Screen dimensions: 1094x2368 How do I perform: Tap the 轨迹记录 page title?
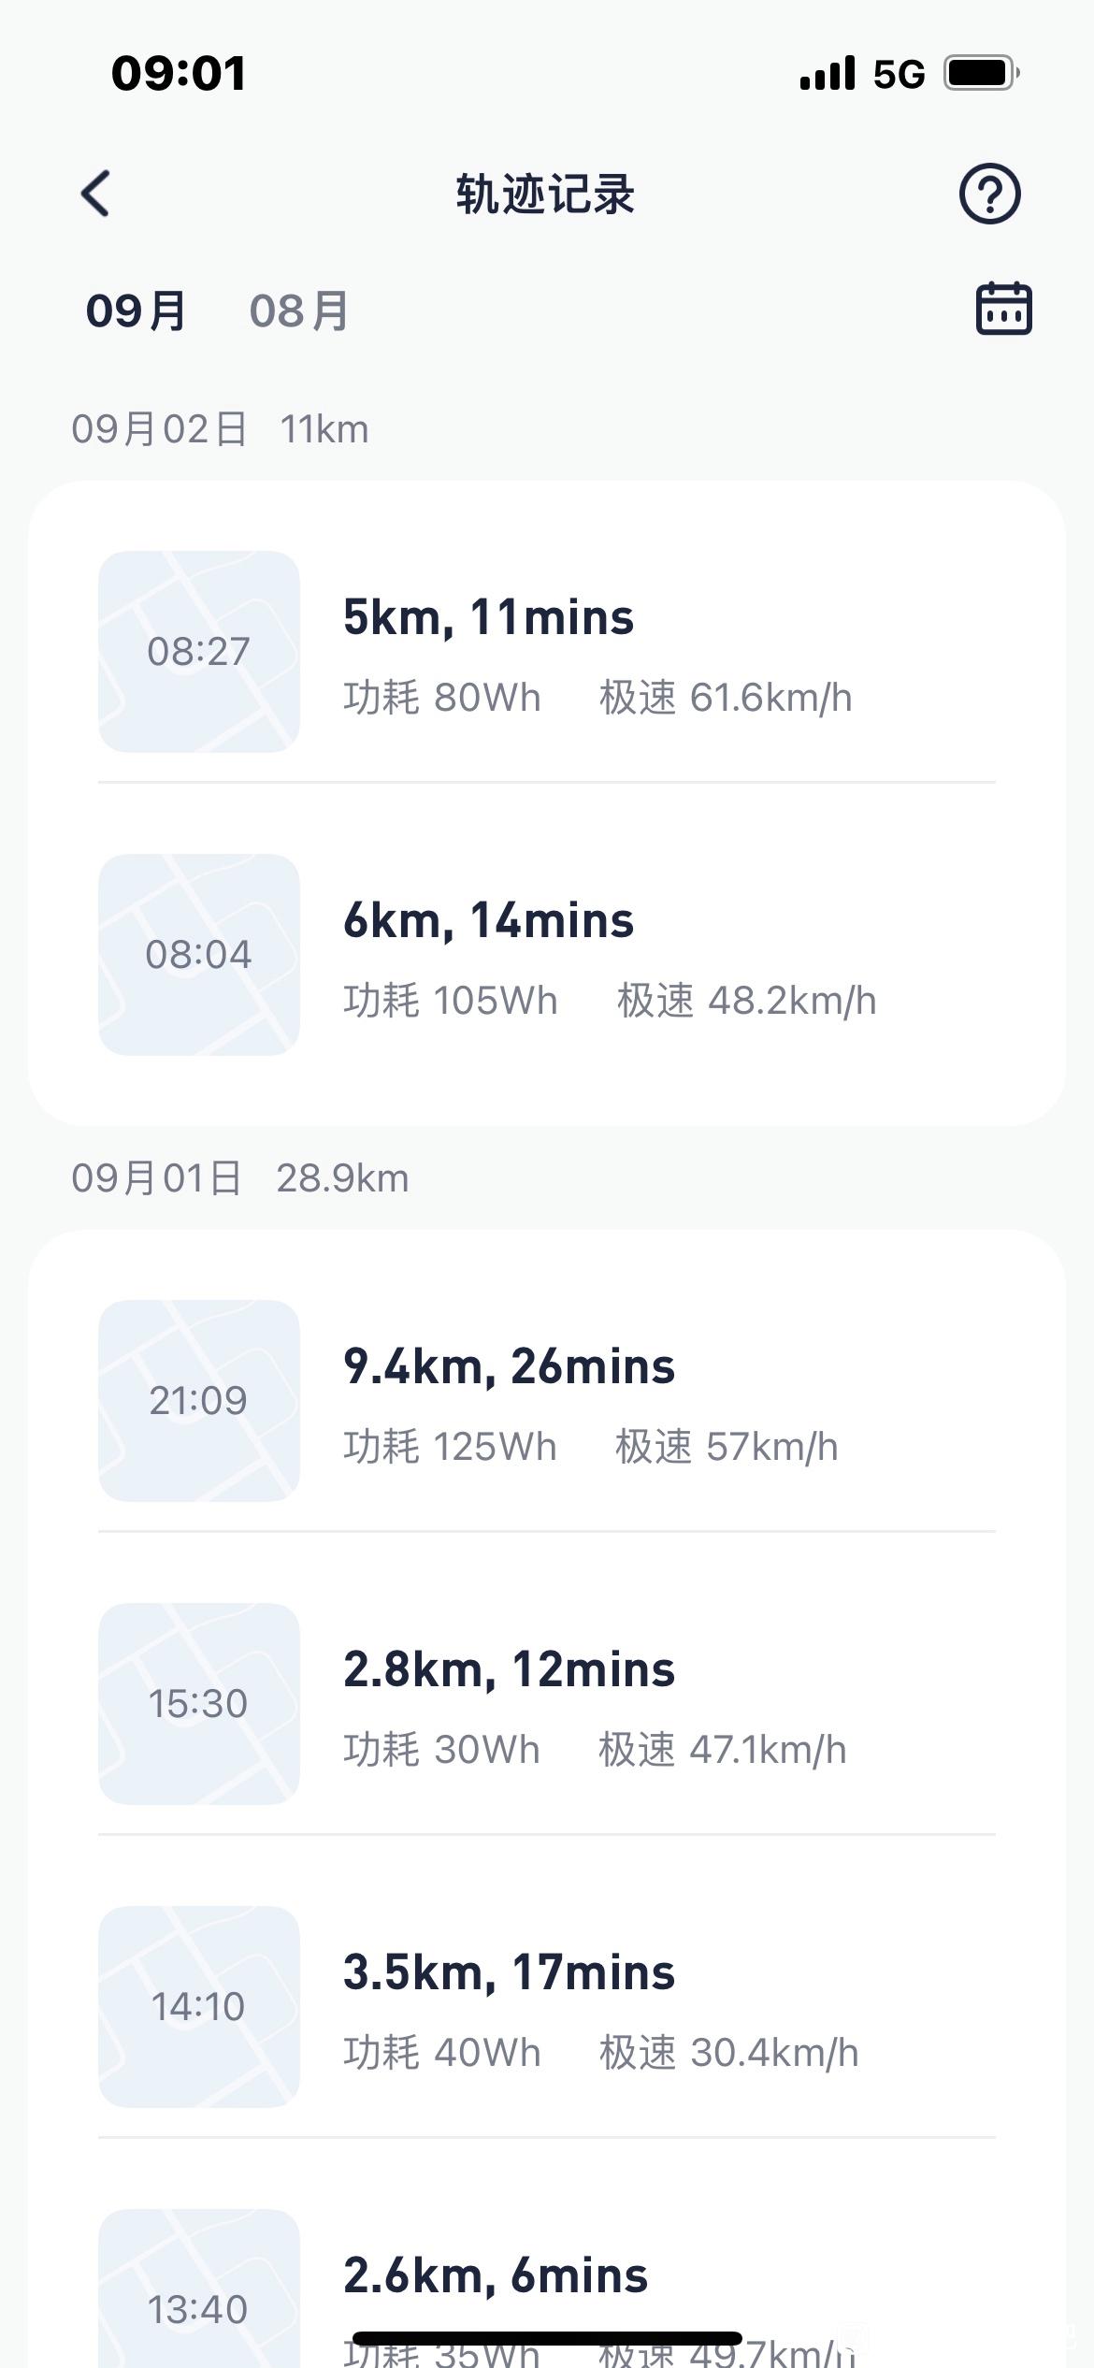[546, 195]
